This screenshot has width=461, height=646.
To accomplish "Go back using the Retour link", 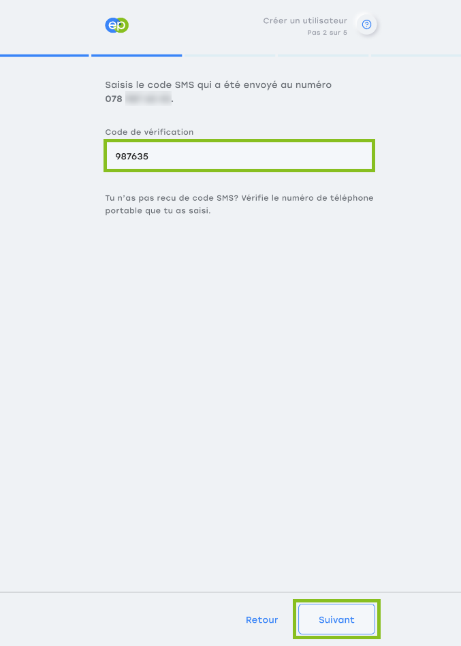I will 261,619.
